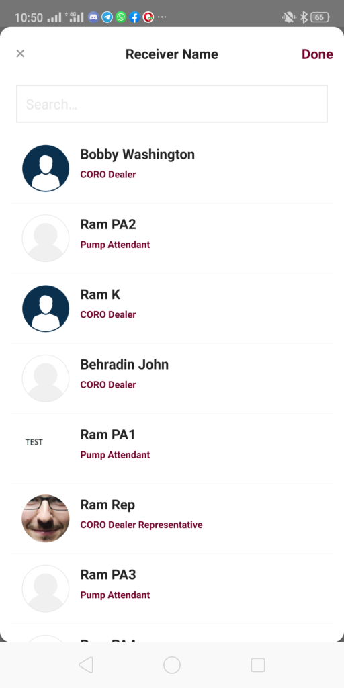Tap the Android back navigation triangle
344x688 pixels.
pos(86,664)
